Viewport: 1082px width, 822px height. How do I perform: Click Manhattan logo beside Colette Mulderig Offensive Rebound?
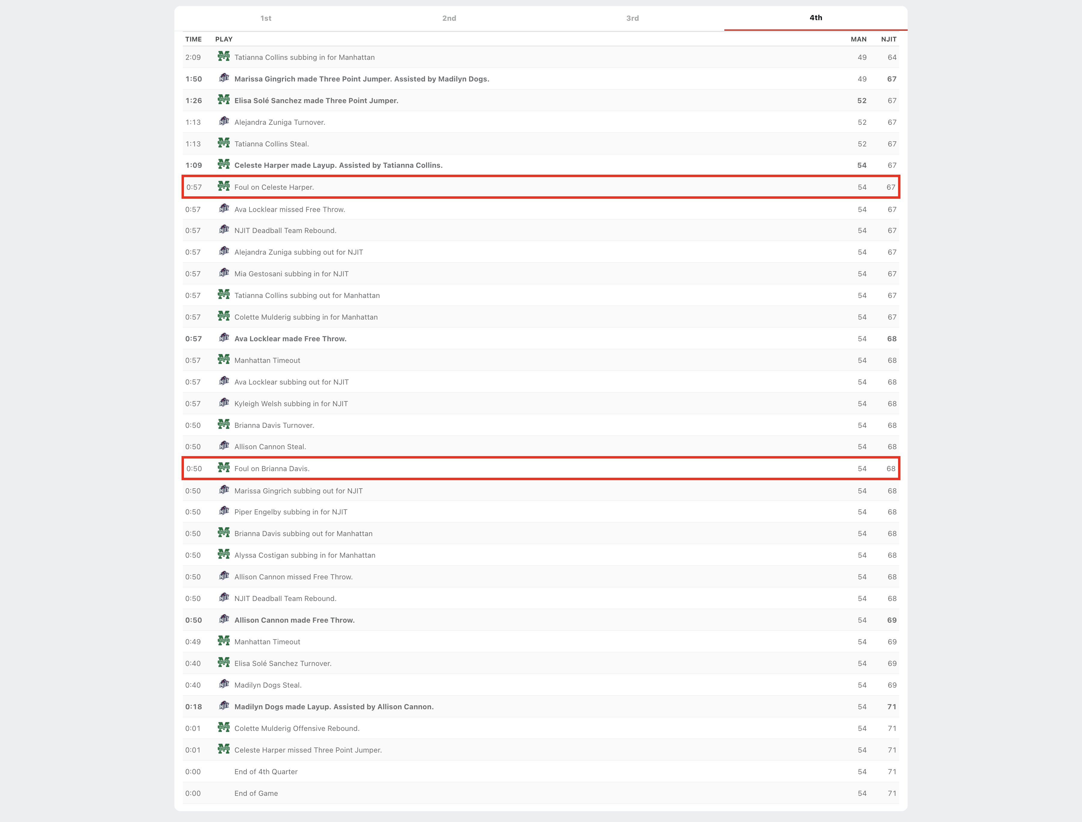[224, 728]
